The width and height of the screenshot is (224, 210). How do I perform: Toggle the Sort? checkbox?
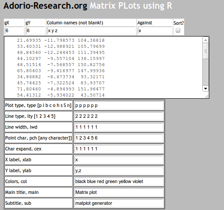(178, 30)
